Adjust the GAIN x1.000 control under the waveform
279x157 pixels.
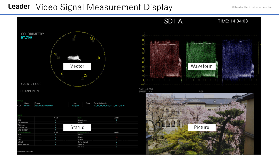click(146, 89)
